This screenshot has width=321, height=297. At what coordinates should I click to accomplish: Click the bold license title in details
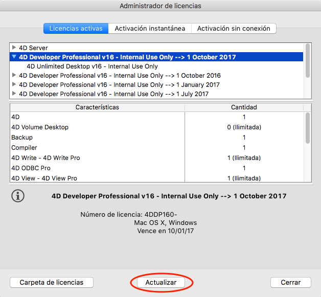coord(169,196)
